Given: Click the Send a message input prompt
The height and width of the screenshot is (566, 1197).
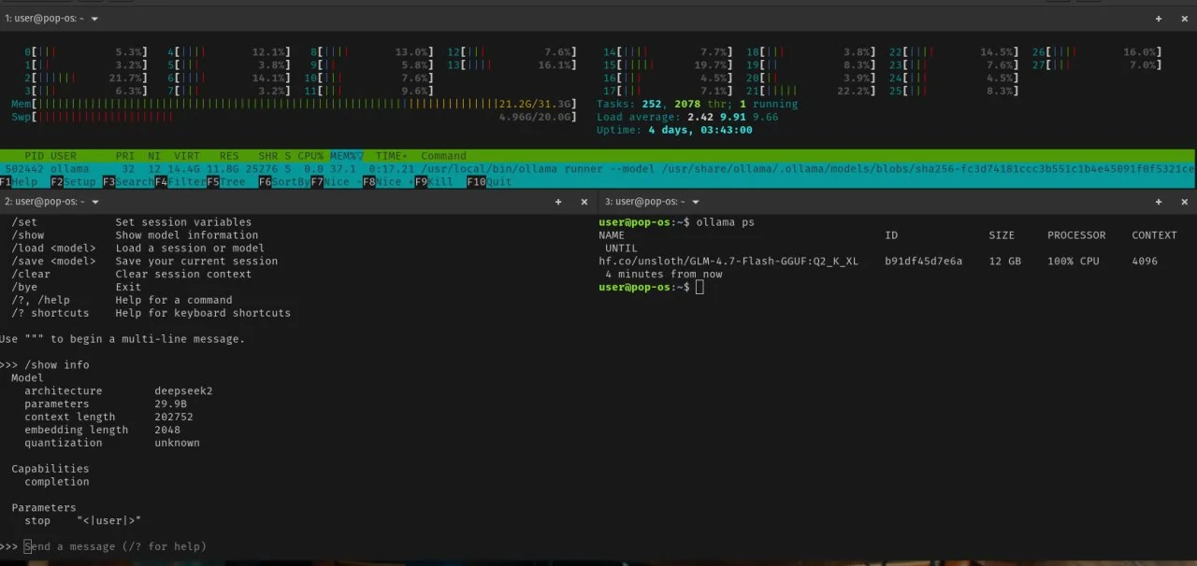Looking at the screenshot, I should click(115, 546).
